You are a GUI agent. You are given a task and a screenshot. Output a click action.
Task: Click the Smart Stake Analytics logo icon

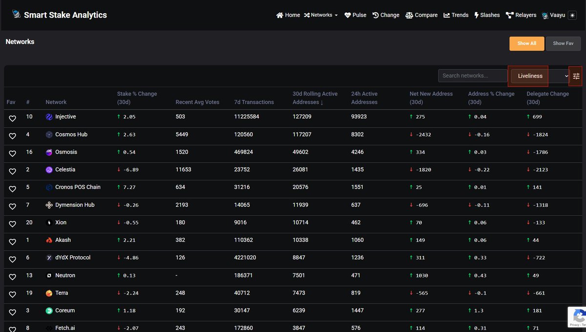pyautogui.click(x=16, y=14)
